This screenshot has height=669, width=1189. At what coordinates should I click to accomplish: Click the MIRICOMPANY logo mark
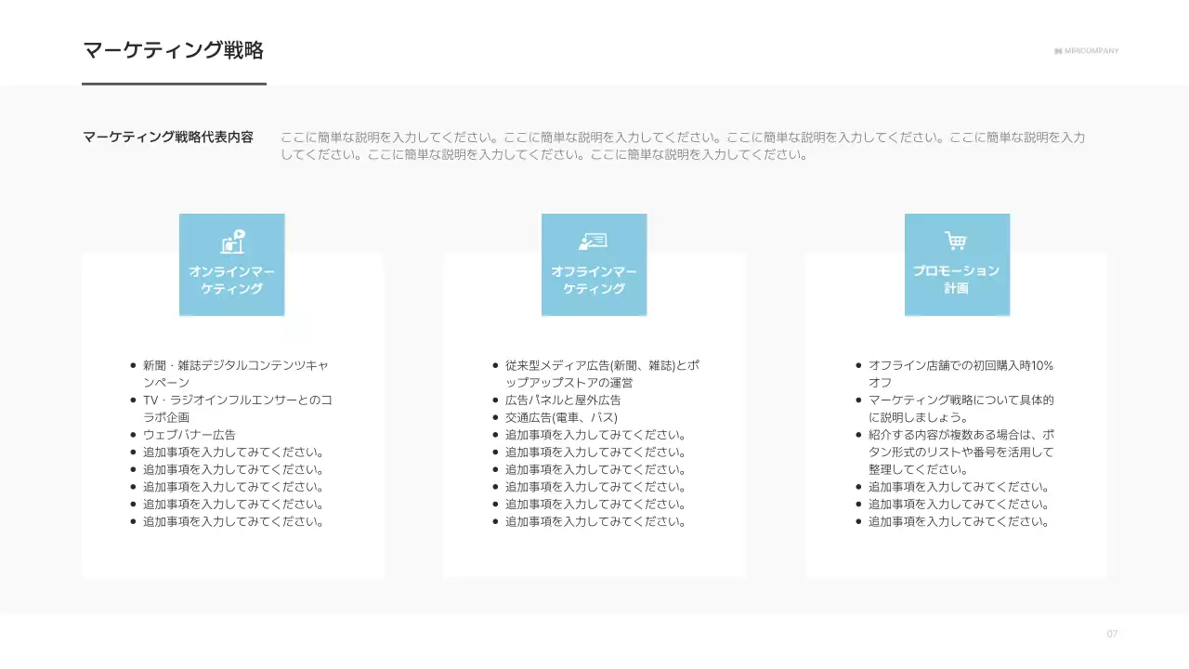(1058, 51)
